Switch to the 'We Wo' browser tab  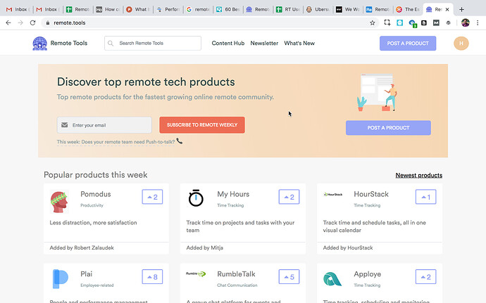point(349,10)
